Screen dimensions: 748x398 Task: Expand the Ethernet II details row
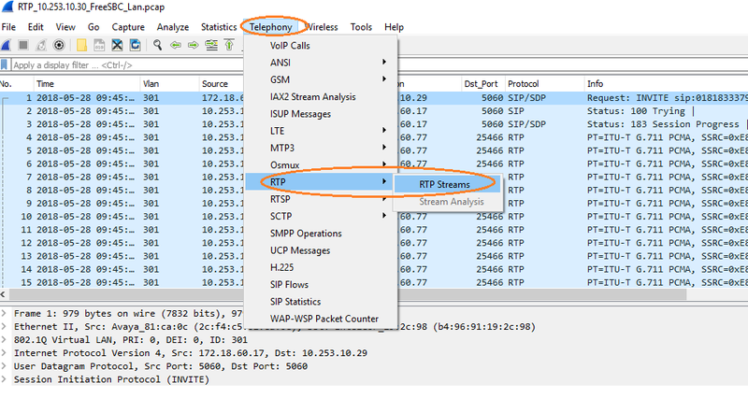coord(5,327)
